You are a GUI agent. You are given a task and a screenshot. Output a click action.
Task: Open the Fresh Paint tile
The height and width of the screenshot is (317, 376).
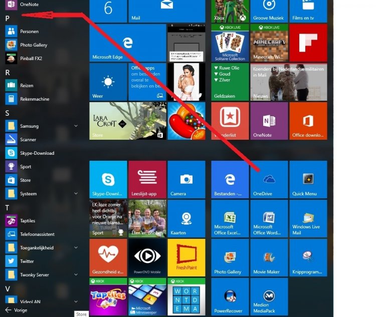(186, 257)
